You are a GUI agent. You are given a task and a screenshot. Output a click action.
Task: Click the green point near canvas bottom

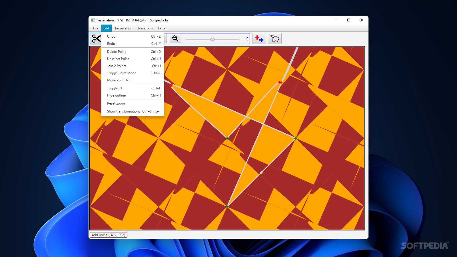tap(227, 206)
